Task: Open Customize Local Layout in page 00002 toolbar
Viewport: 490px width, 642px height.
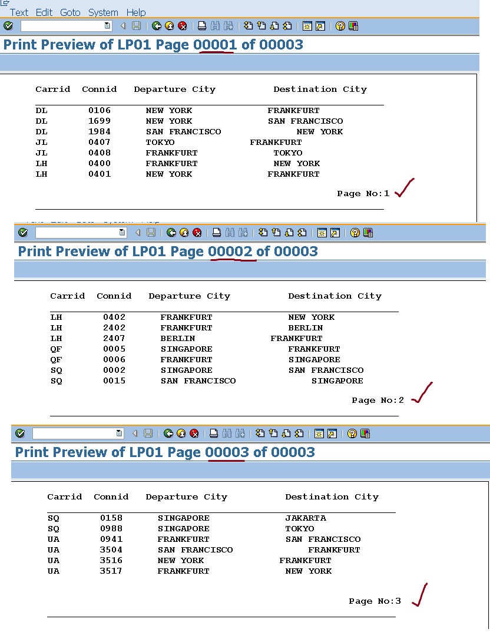Action: pos(368,233)
